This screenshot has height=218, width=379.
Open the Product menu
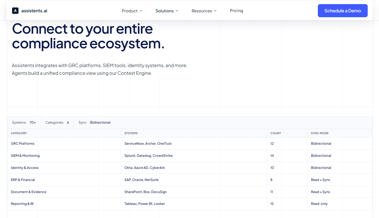(130, 11)
